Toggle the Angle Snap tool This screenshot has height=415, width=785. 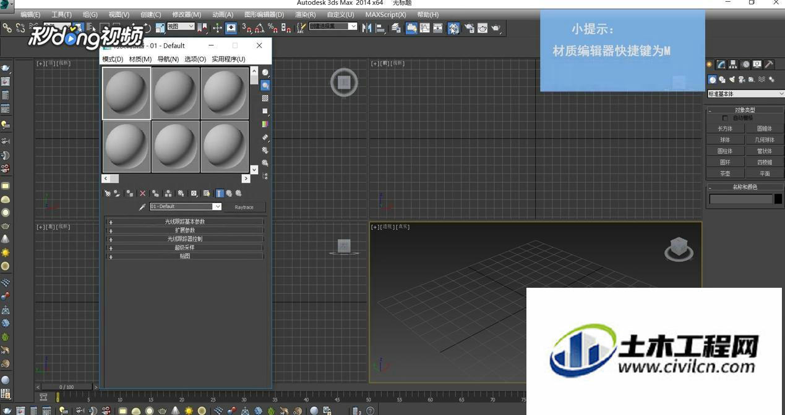point(260,28)
